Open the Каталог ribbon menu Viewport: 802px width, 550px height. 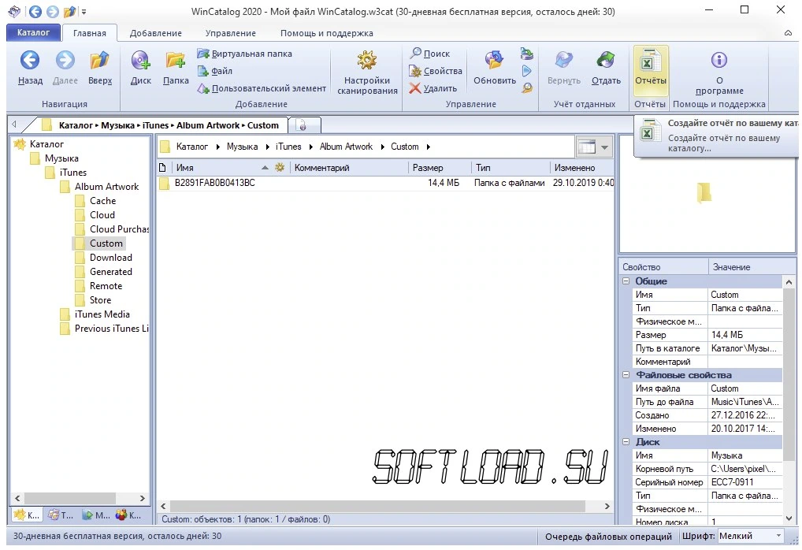[x=33, y=33]
